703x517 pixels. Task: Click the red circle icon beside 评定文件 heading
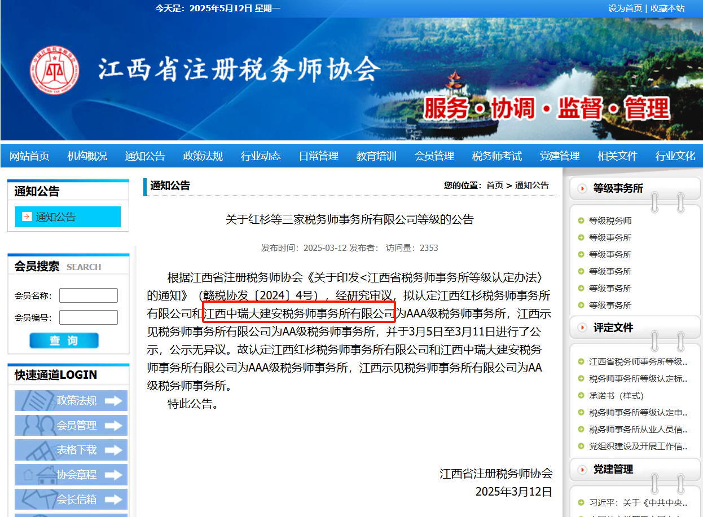pos(582,328)
